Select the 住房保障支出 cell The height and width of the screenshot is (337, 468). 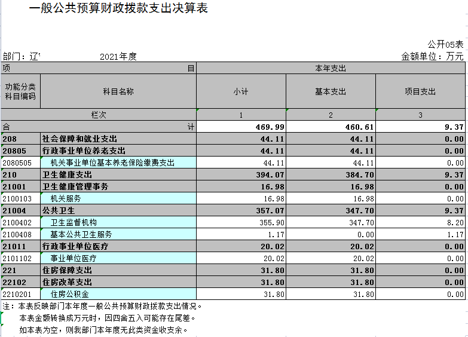[x=118, y=270]
